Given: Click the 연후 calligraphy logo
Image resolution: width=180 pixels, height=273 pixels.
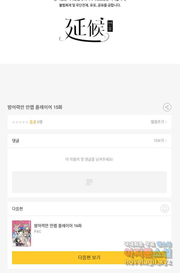Looking at the screenshot, I should click(x=86, y=30).
